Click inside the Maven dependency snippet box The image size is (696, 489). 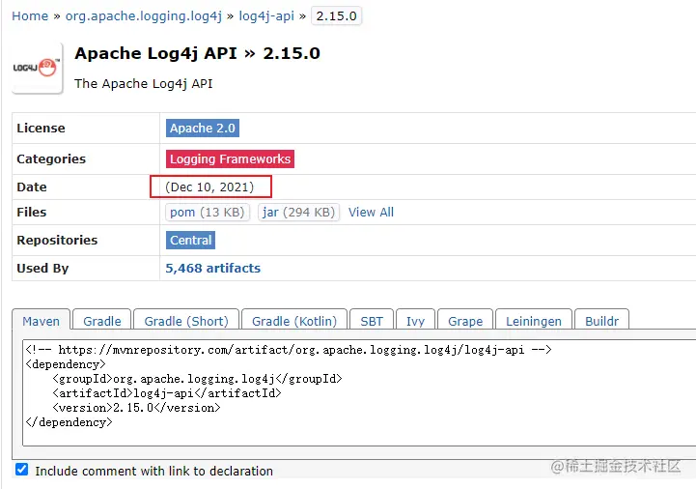(x=359, y=393)
